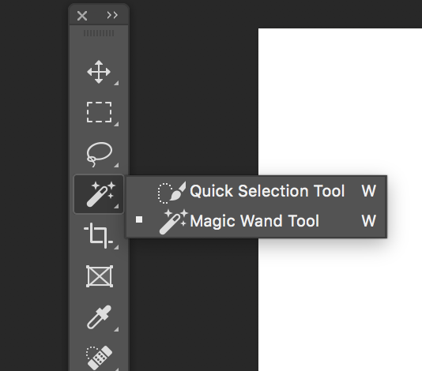
Task: Close the tools panel with X
Action: coord(82,16)
